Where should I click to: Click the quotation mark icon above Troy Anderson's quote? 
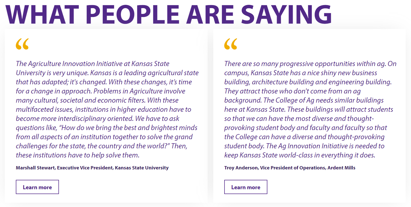pos(231,44)
